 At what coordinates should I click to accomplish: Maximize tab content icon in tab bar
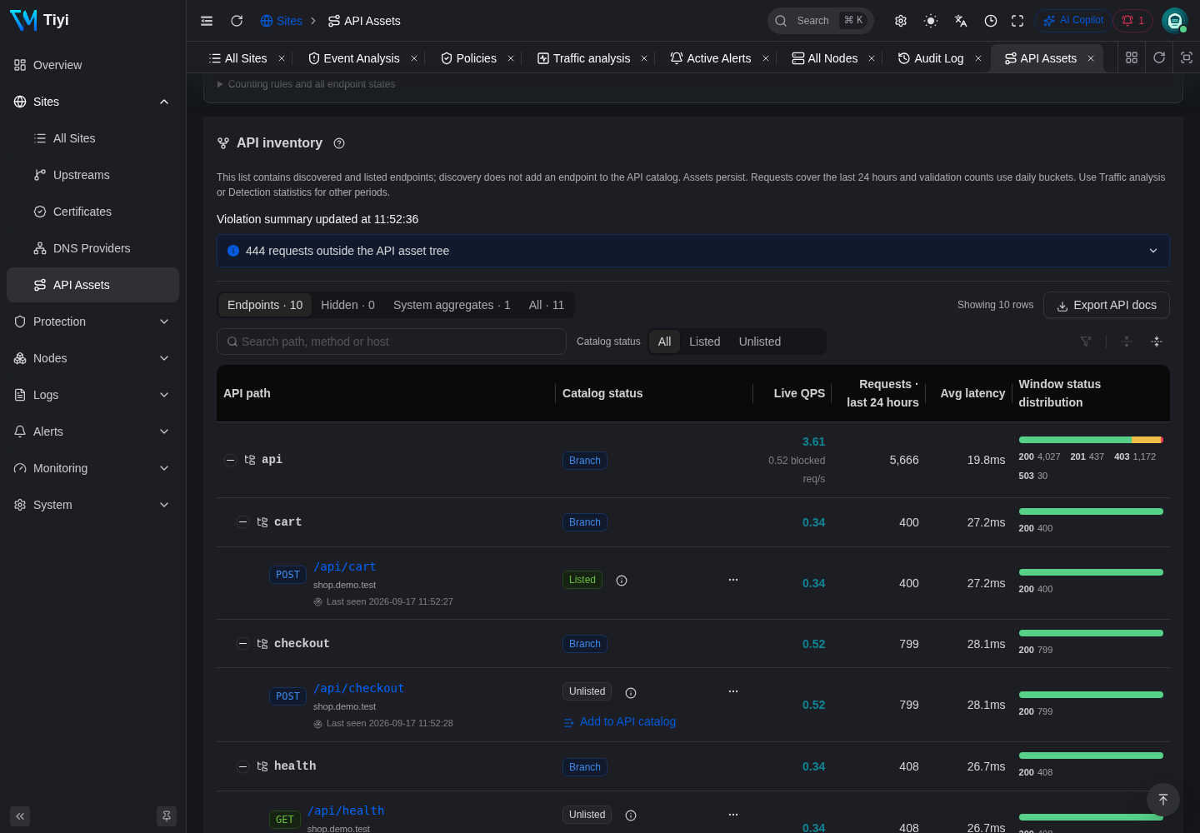coord(1187,57)
